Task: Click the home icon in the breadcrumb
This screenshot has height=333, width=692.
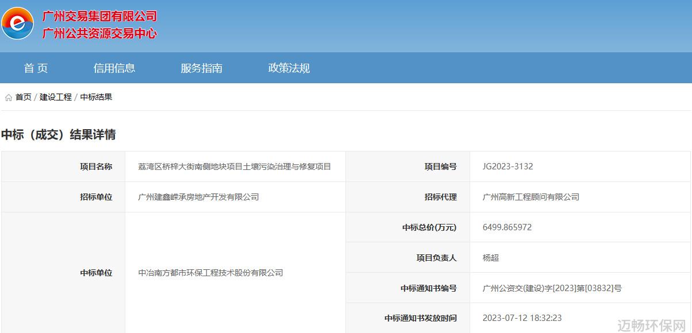Action: click(9, 98)
